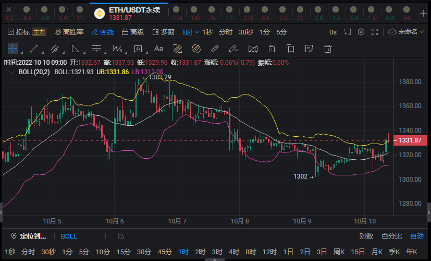The height and width of the screenshot is (261, 431).
Task: Select the rectangle plus shape tool
Action: (138, 49)
